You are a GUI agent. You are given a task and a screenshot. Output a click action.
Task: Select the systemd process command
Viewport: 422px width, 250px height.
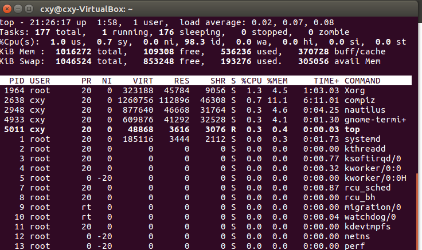click(362, 139)
